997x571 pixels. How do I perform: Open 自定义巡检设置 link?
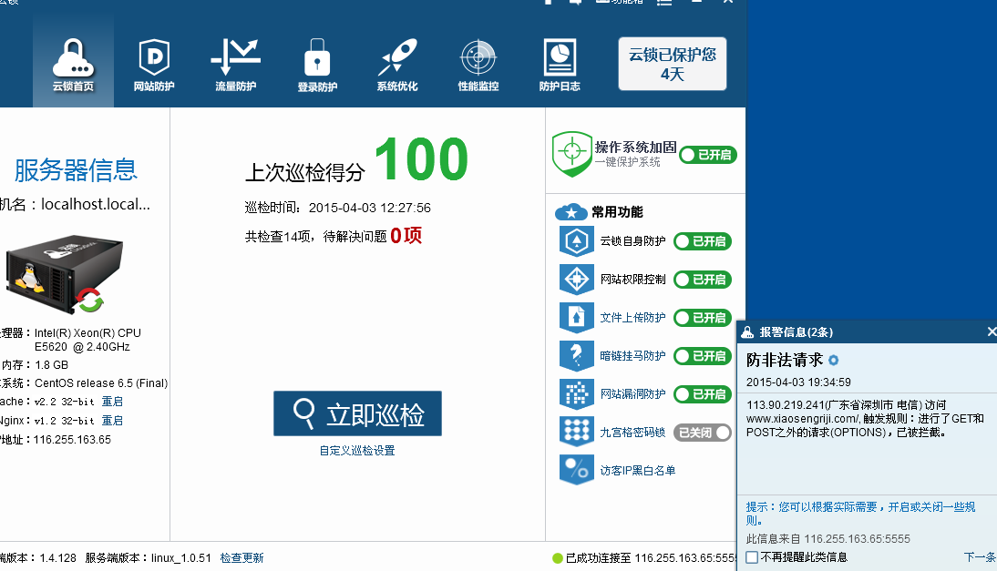click(357, 451)
